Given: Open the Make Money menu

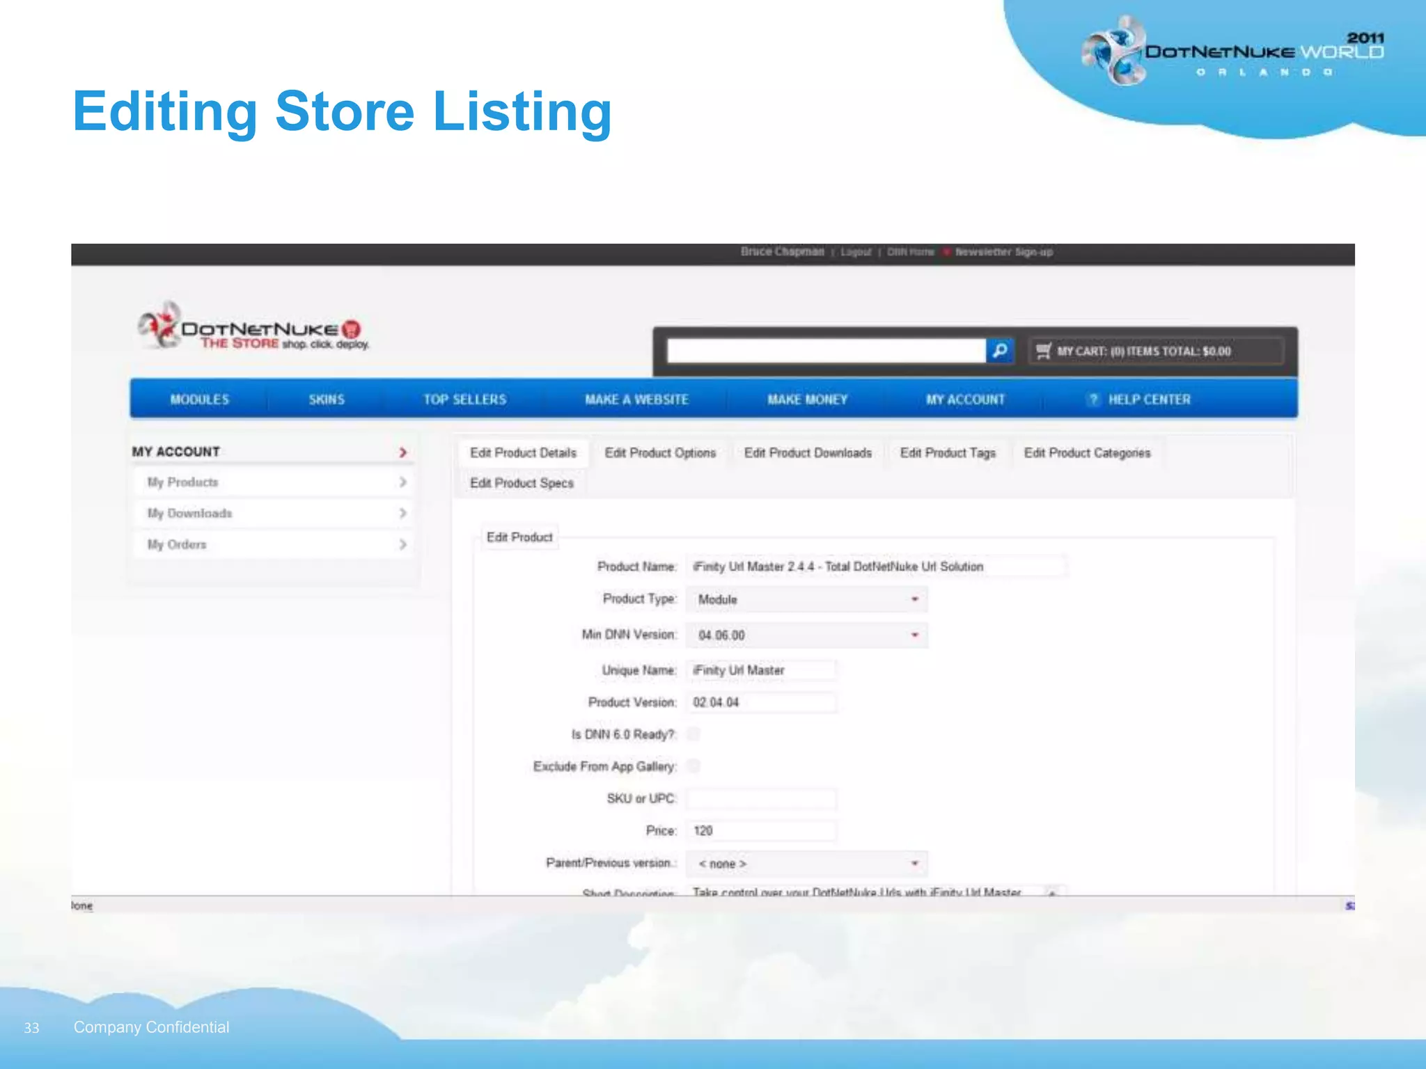Looking at the screenshot, I should coord(808,399).
